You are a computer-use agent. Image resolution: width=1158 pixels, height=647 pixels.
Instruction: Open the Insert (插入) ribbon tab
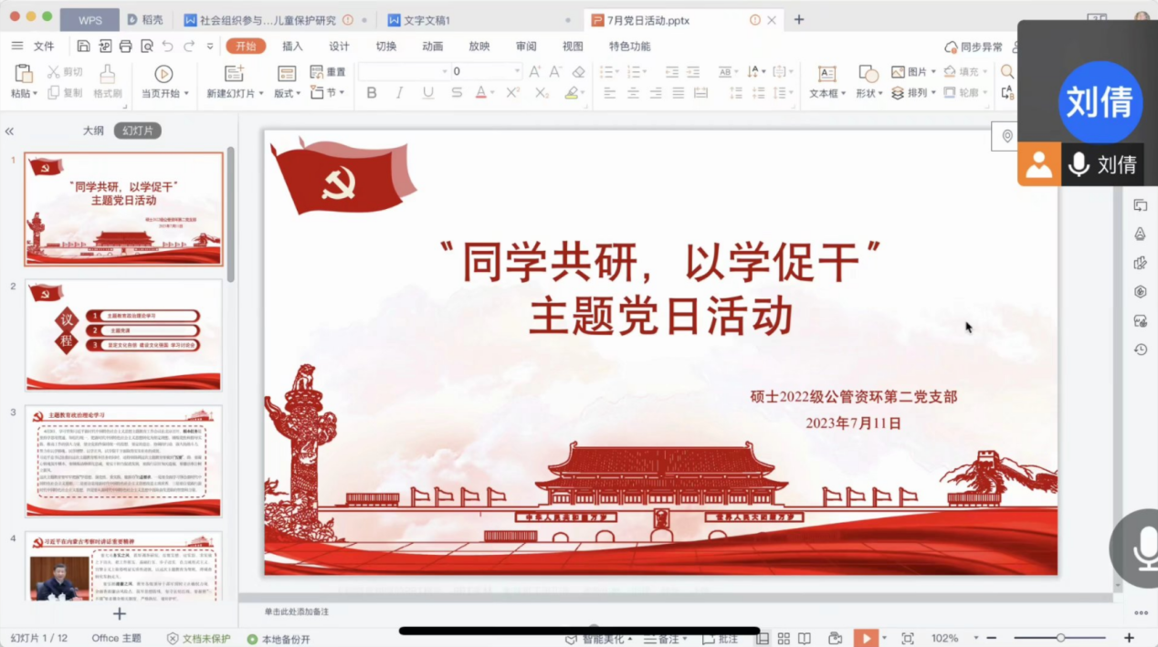tap(292, 47)
